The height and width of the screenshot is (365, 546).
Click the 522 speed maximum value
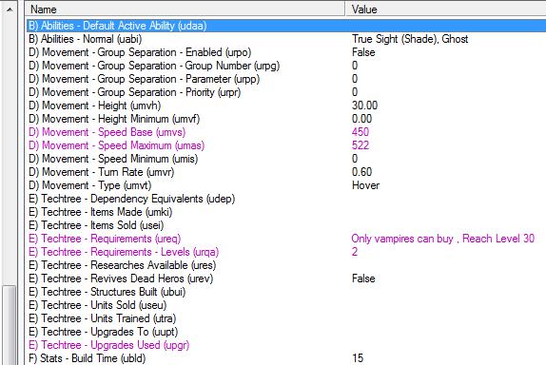[361, 145]
